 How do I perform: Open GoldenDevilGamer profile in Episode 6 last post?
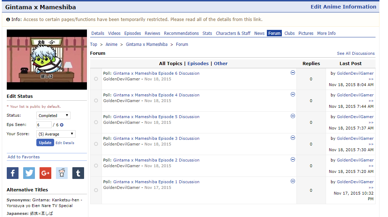(x=355, y=73)
